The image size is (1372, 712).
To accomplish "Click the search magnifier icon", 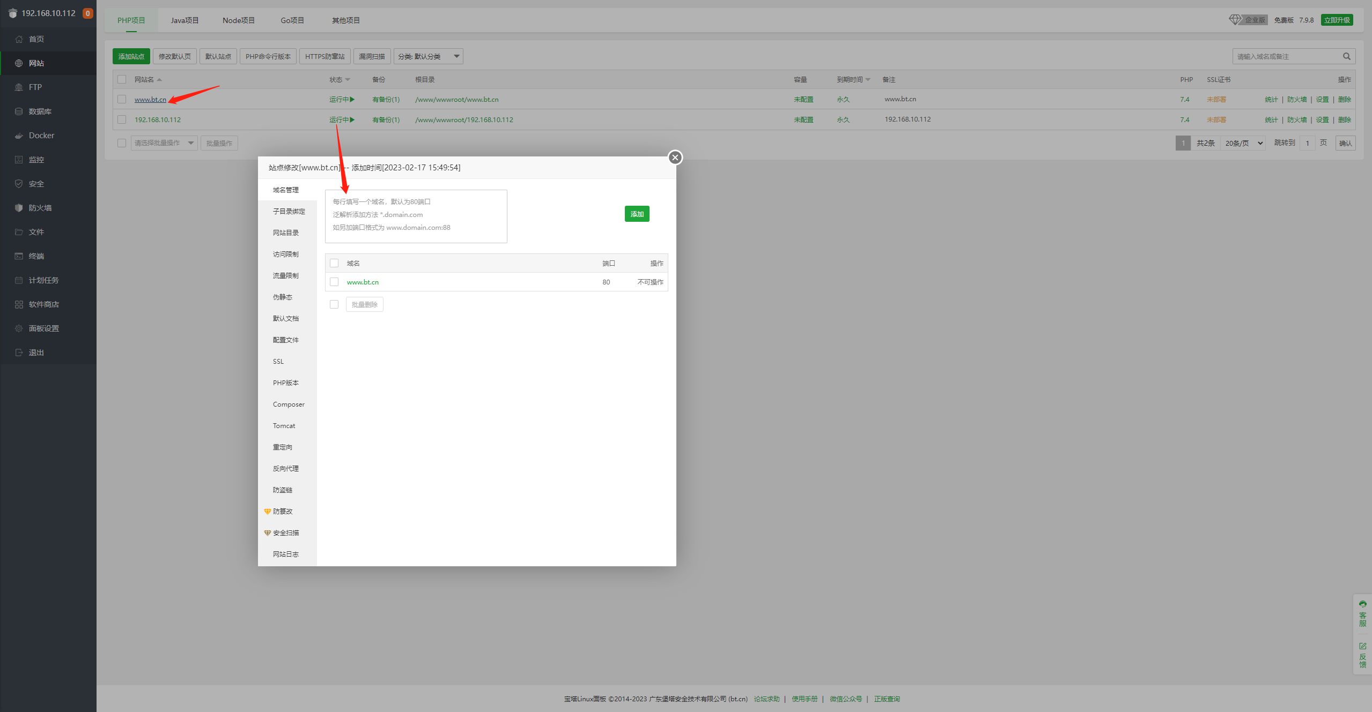I will [x=1346, y=56].
